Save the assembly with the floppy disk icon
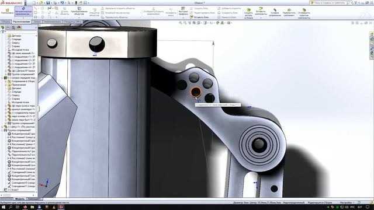This screenshot has width=374, height=210. click(x=48, y=3)
